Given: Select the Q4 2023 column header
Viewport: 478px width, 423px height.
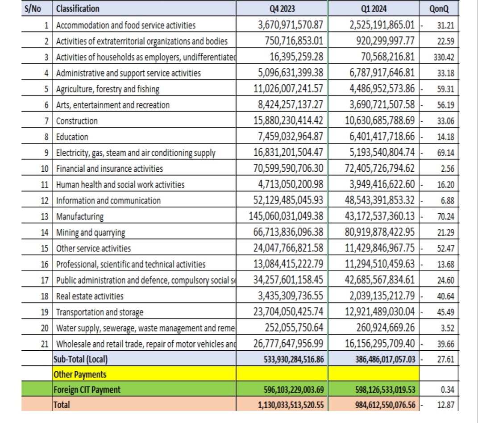Looking at the screenshot, I should click(282, 8).
